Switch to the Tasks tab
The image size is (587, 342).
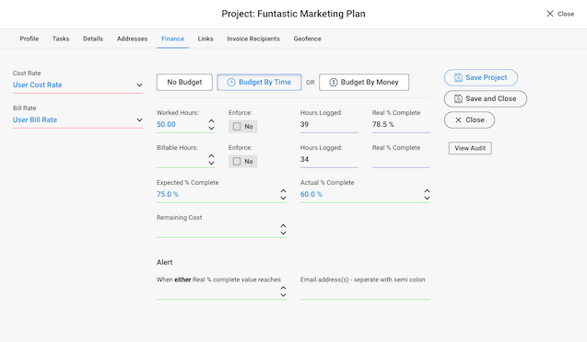(x=61, y=39)
